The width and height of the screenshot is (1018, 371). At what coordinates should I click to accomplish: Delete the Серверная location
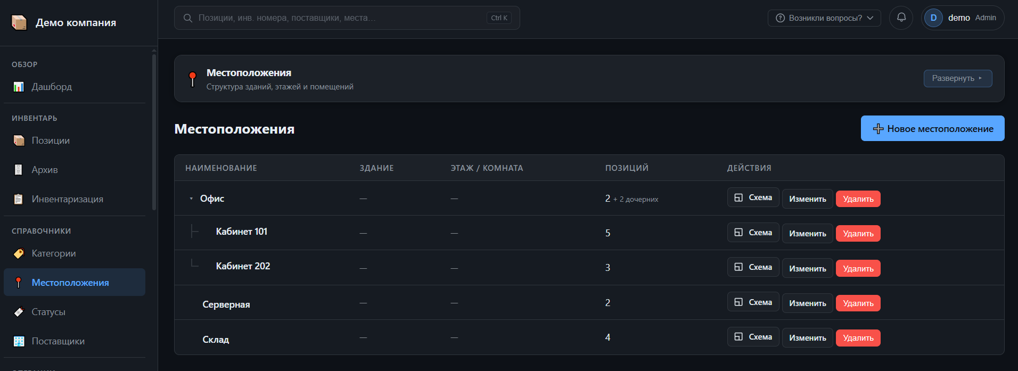(858, 303)
